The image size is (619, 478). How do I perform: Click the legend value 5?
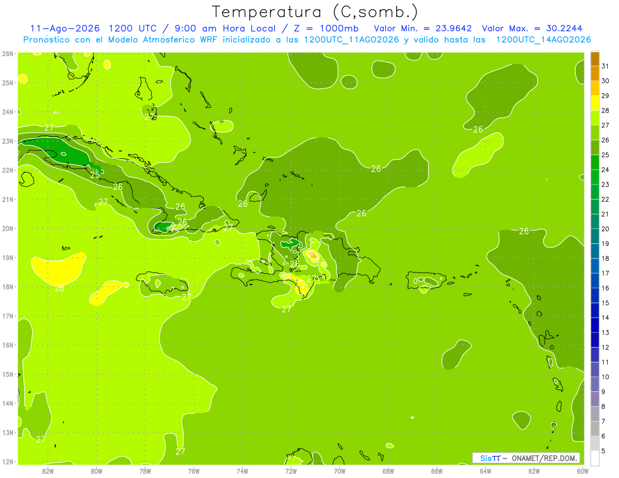click(x=604, y=451)
